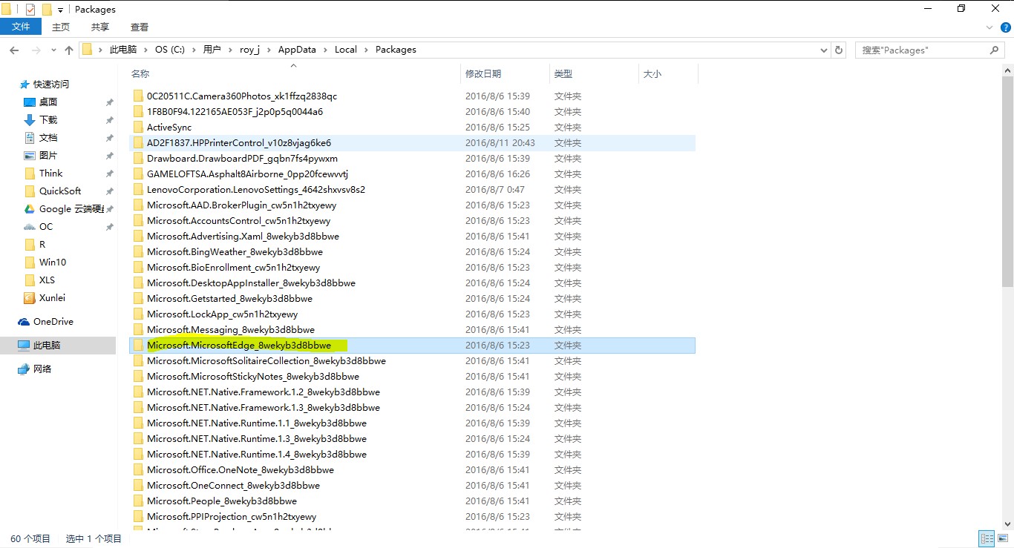The height and width of the screenshot is (548, 1014).
Task: Select 0C20511C.Camera360Photos_xk1ffzq2838qc folder
Action: coord(413,96)
